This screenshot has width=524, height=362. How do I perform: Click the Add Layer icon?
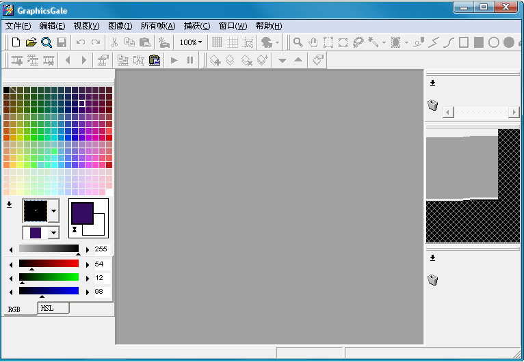(x=215, y=60)
